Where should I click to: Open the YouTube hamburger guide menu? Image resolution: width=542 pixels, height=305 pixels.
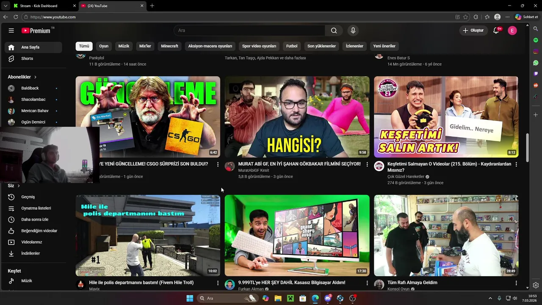pyautogui.click(x=11, y=30)
